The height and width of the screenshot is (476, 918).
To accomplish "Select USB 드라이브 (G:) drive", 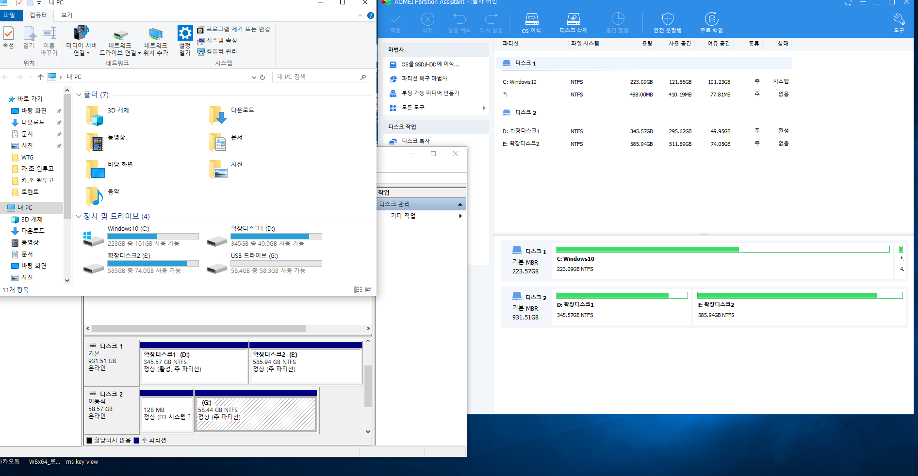I will [264, 263].
